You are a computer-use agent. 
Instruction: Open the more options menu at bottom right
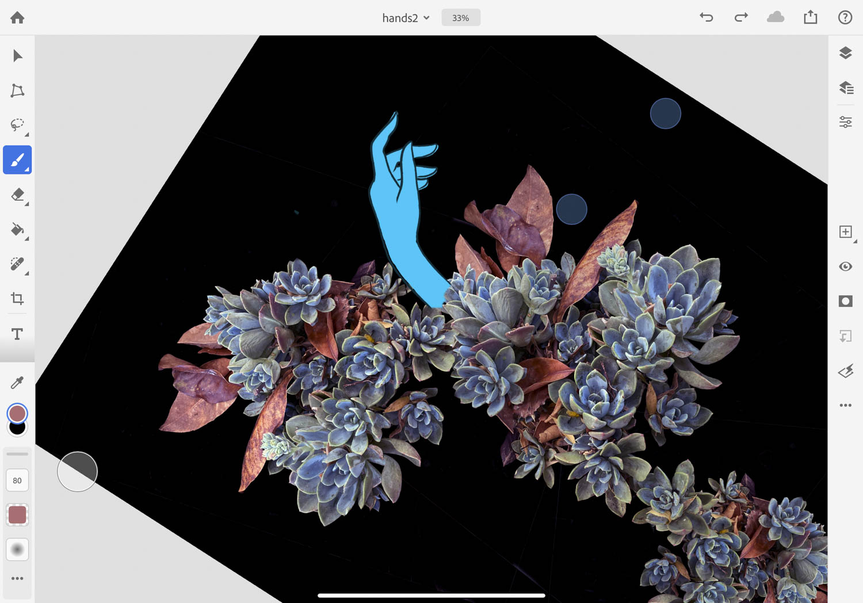(x=845, y=406)
